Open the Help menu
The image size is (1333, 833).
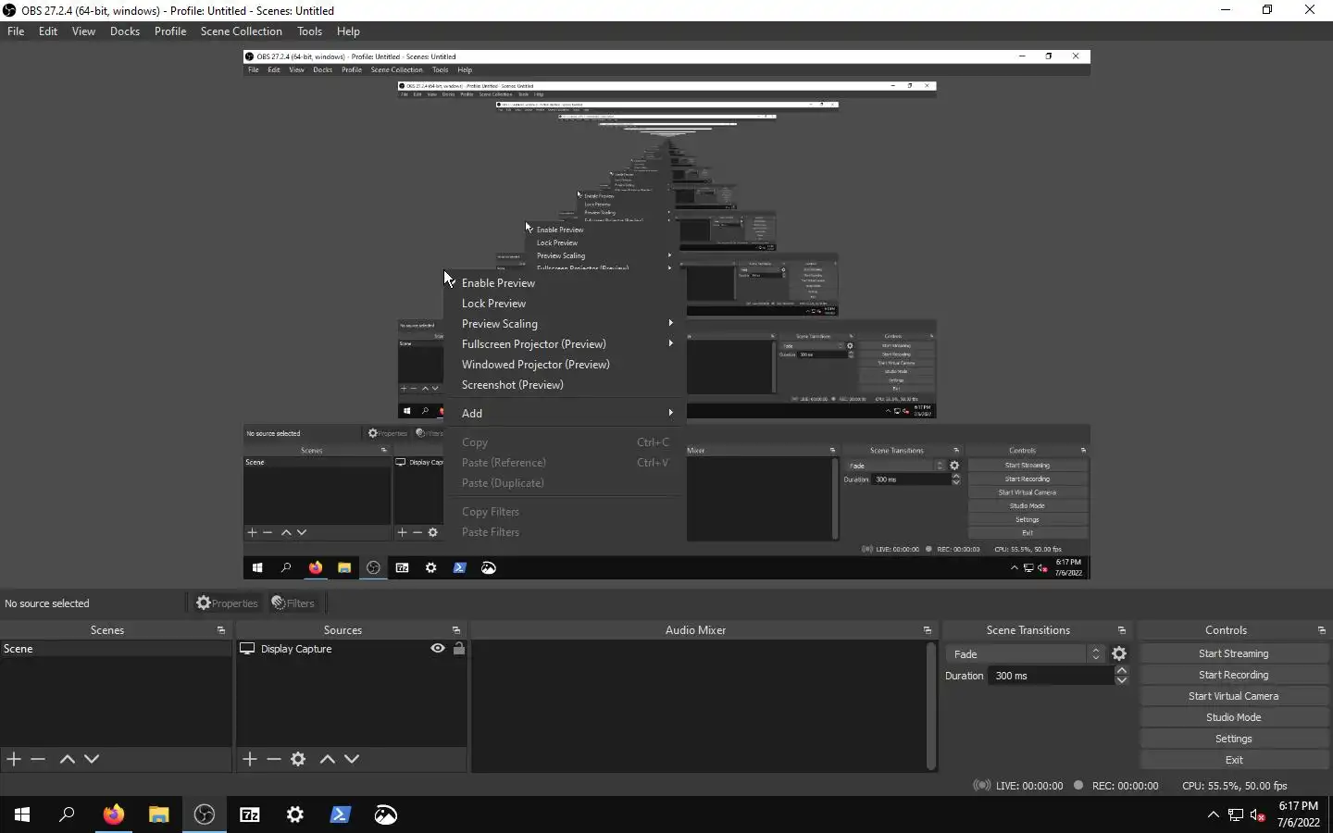pos(348,31)
